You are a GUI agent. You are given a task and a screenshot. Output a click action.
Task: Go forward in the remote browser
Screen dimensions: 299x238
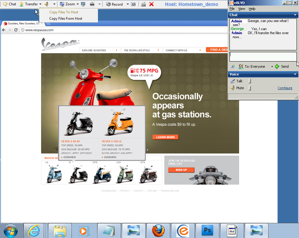tap(10, 30)
